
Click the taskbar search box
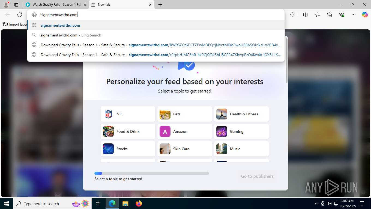[52, 204]
